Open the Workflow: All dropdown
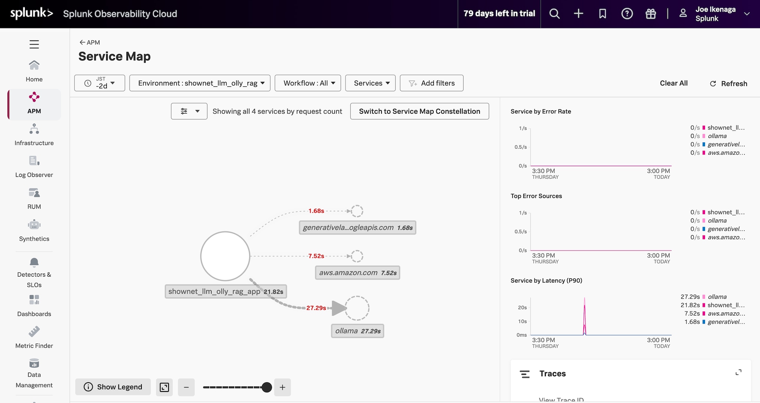This screenshot has height=403, width=760. pyautogui.click(x=308, y=83)
